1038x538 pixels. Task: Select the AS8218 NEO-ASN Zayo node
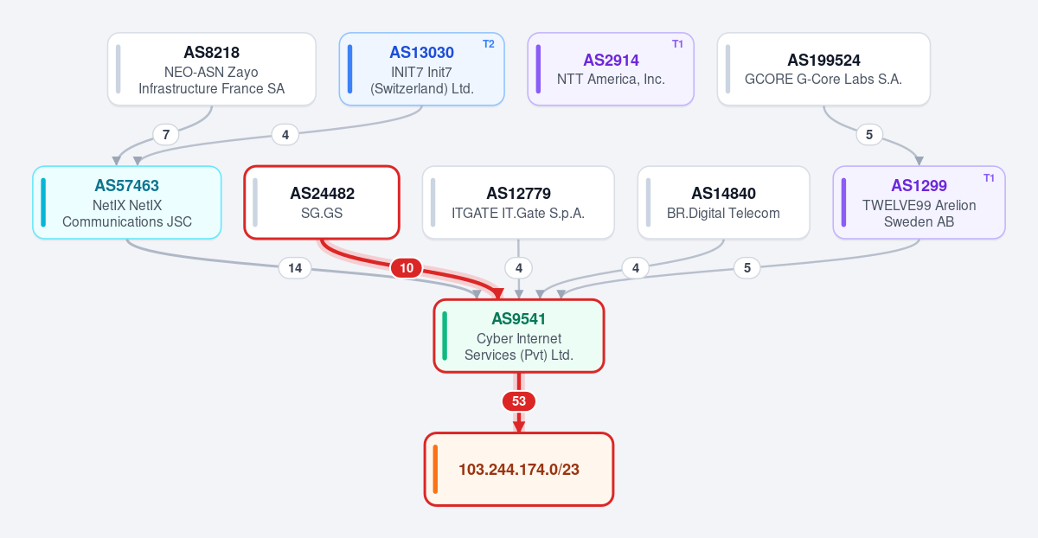(x=212, y=69)
